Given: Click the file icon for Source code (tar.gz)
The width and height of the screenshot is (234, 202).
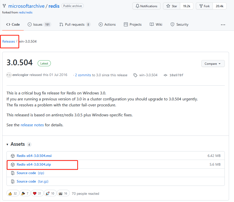Looking at the screenshot, I should pyautogui.click(x=13, y=182).
